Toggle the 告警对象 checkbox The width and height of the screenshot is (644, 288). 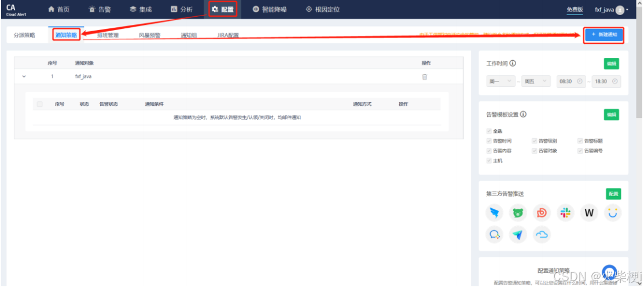[x=534, y=150]
